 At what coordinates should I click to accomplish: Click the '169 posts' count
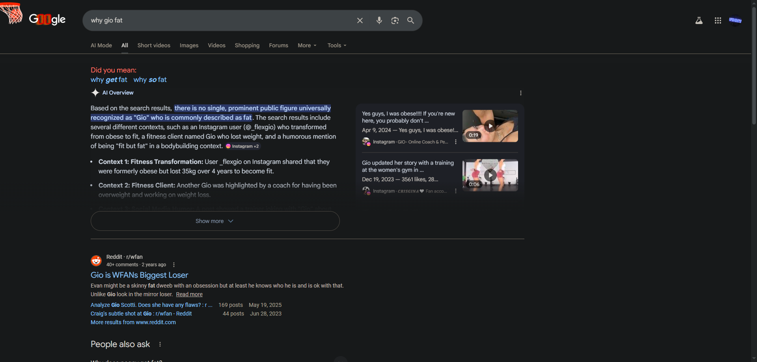(x=231, y=305)
